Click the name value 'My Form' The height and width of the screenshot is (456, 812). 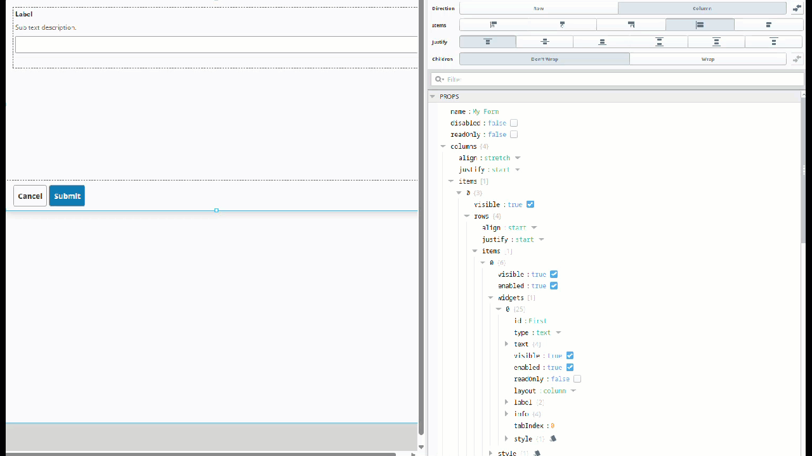click(x=485, y=111)
